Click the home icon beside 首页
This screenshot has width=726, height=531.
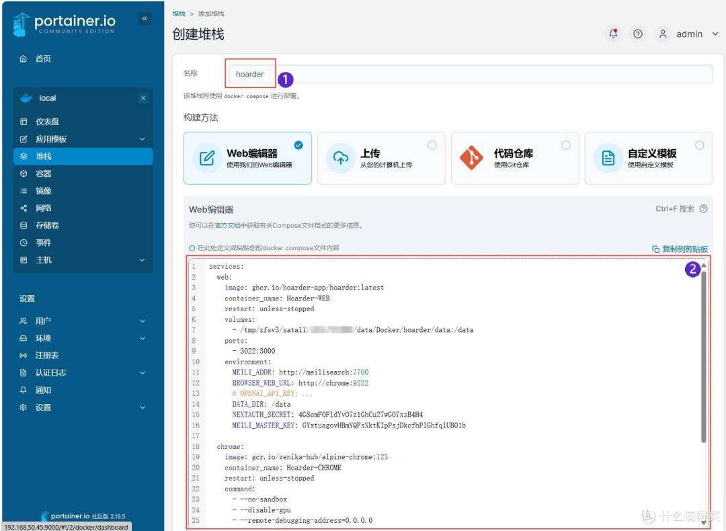[23, 58]
